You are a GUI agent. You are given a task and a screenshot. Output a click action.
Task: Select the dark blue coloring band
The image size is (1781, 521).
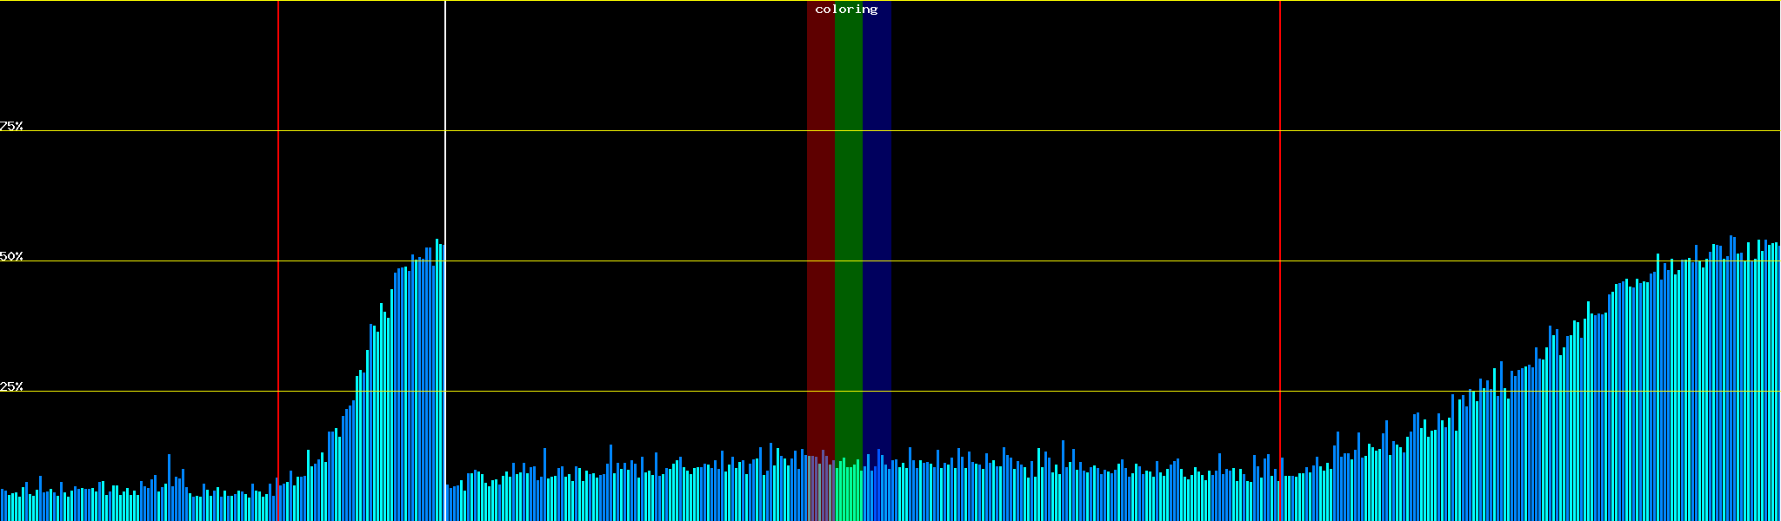pyautogui.click(x=877, y=217)
